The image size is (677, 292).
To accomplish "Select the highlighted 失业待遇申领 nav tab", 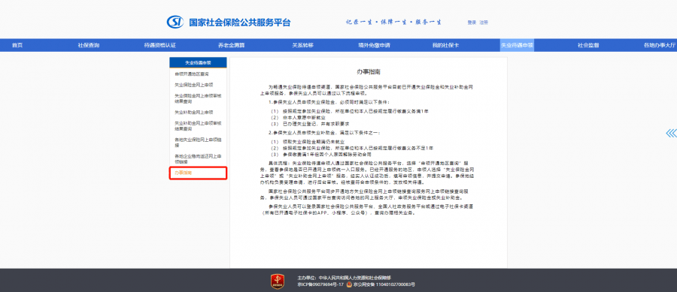I will pos(517,45).
